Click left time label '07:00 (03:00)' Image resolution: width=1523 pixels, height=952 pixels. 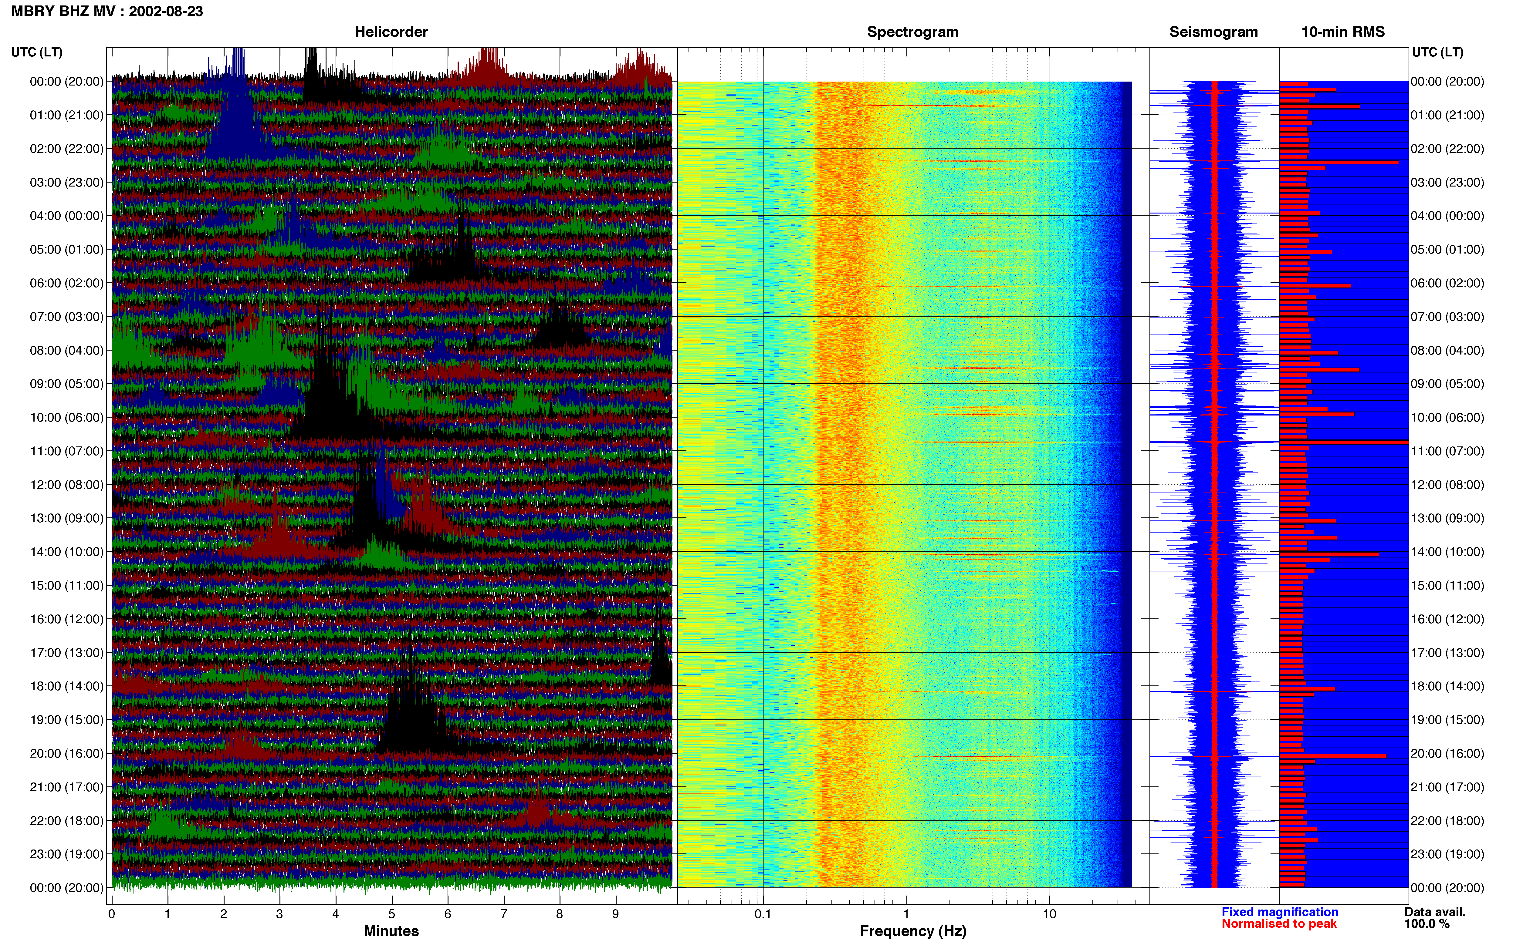coord(67,317)
